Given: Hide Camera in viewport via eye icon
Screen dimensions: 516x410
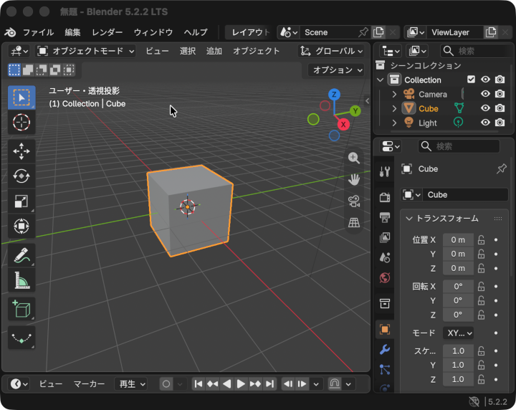Looking at the screenshot, I should [485, 94].
